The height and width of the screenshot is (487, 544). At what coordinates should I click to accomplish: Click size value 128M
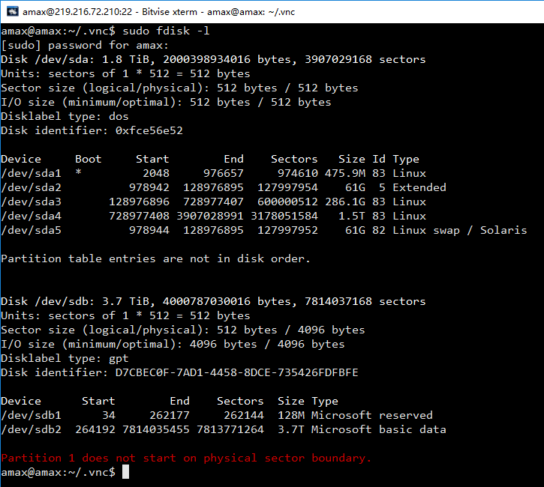point(290,415)
